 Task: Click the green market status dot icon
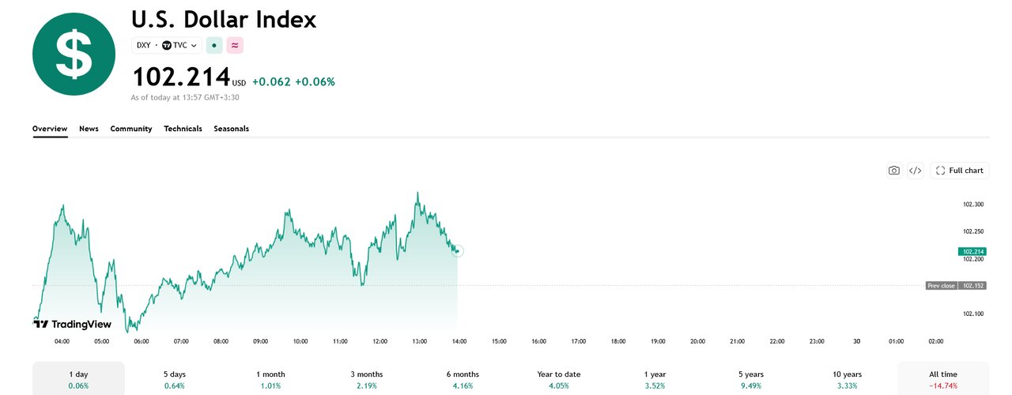[214, 45]
